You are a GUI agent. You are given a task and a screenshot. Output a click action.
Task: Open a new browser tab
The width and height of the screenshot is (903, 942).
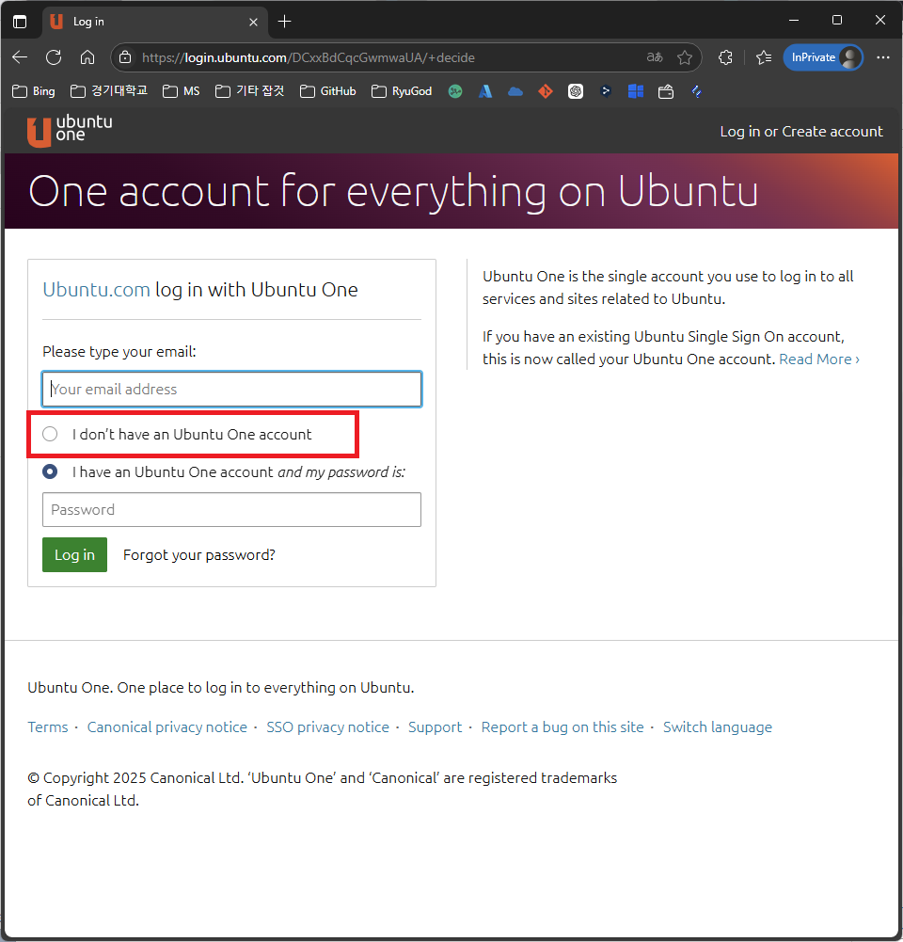(x=285, y=22)
